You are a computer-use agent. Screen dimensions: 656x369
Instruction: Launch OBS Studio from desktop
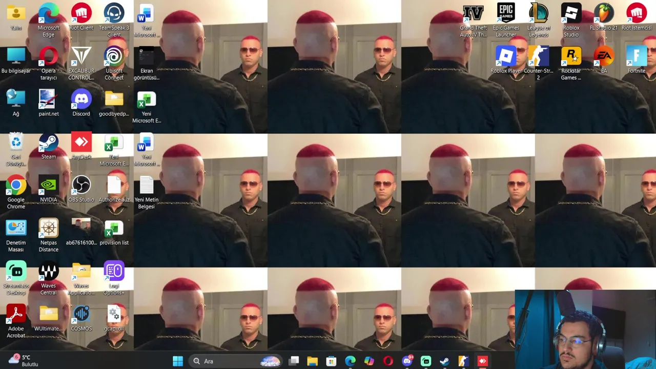81,189
